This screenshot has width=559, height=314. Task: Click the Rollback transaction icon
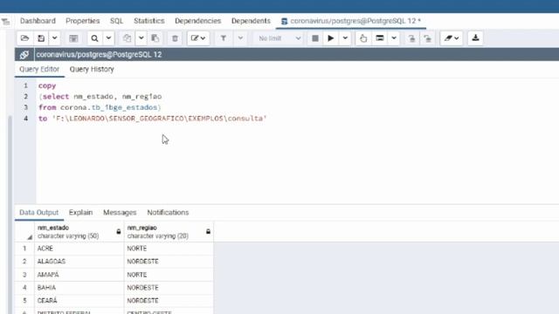pos(427,38)
